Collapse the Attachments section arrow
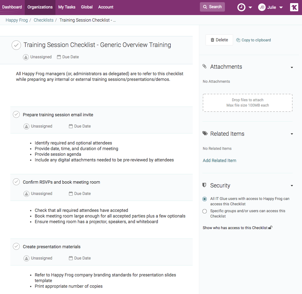Image resolution: width=302 pixels, height=294 pixels. pyautogui.click(x=292, y=67)
